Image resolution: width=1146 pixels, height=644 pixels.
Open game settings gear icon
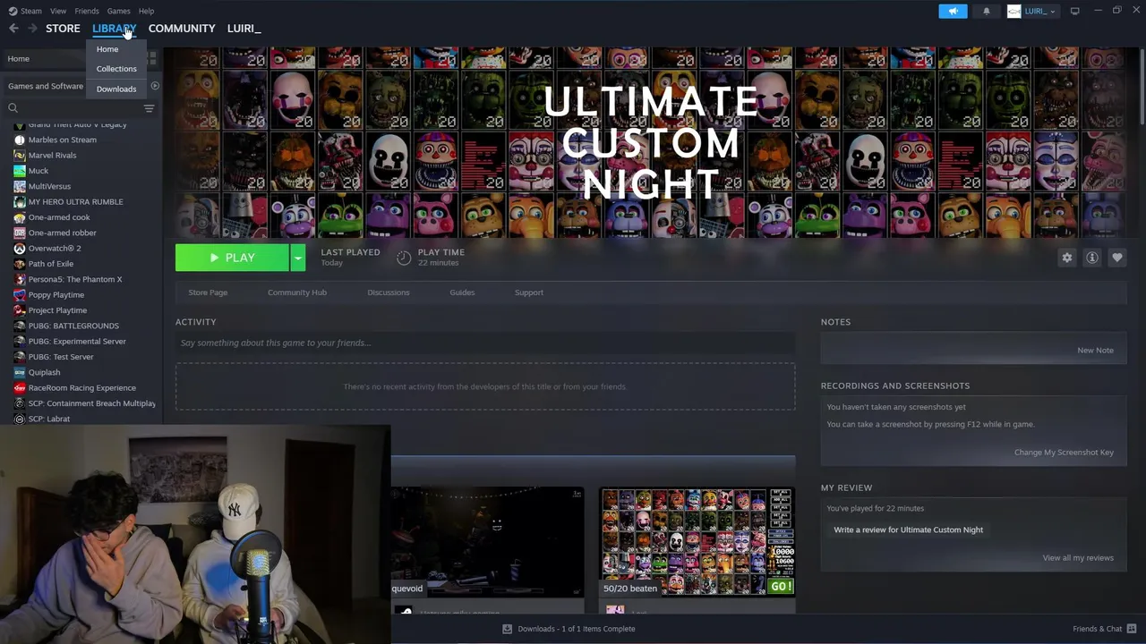click(1066, 258)
